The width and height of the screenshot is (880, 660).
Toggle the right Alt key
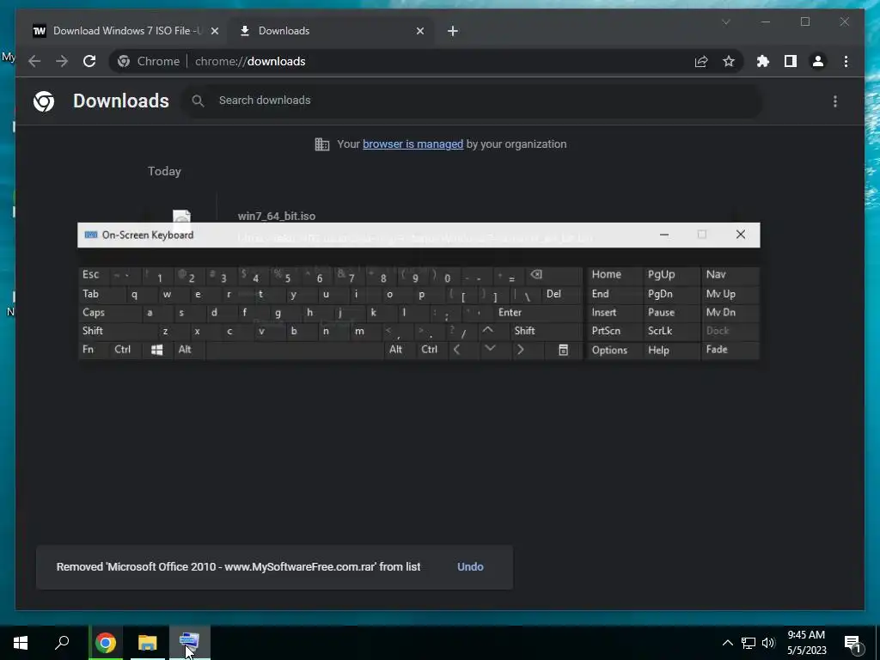[x=400, y=350]
